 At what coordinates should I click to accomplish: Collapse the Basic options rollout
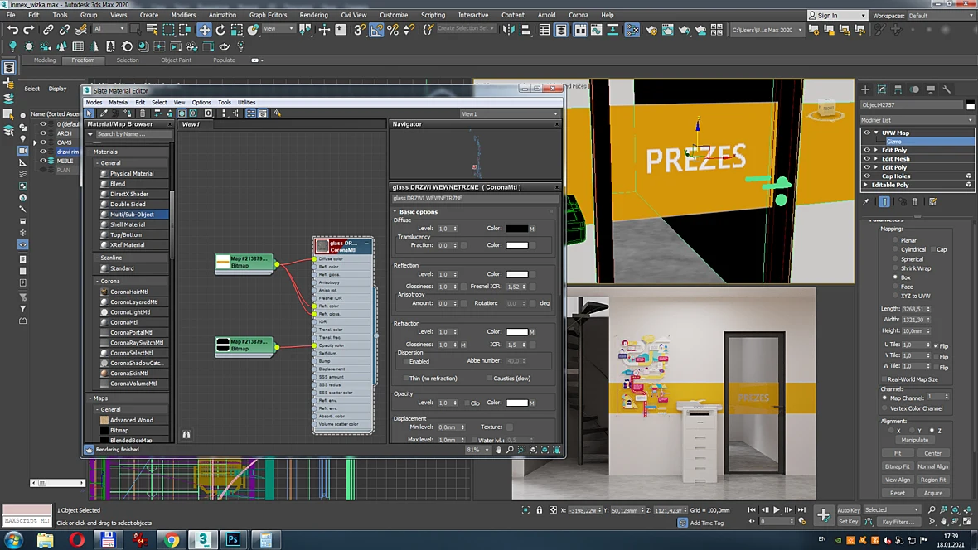click(x=395, y=212)
